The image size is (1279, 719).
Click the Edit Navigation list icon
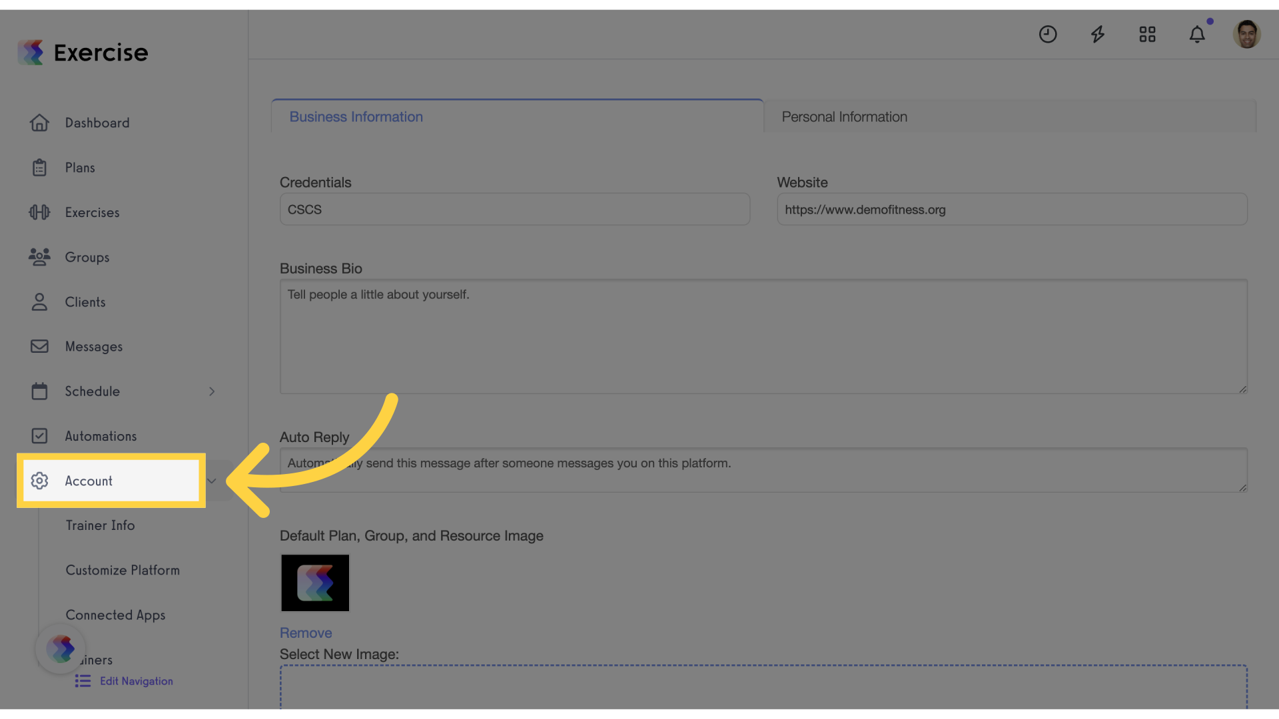coord(83,681)
